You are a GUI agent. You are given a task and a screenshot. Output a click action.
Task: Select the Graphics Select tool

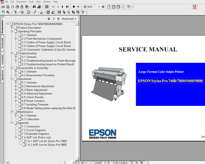point(22,12)
